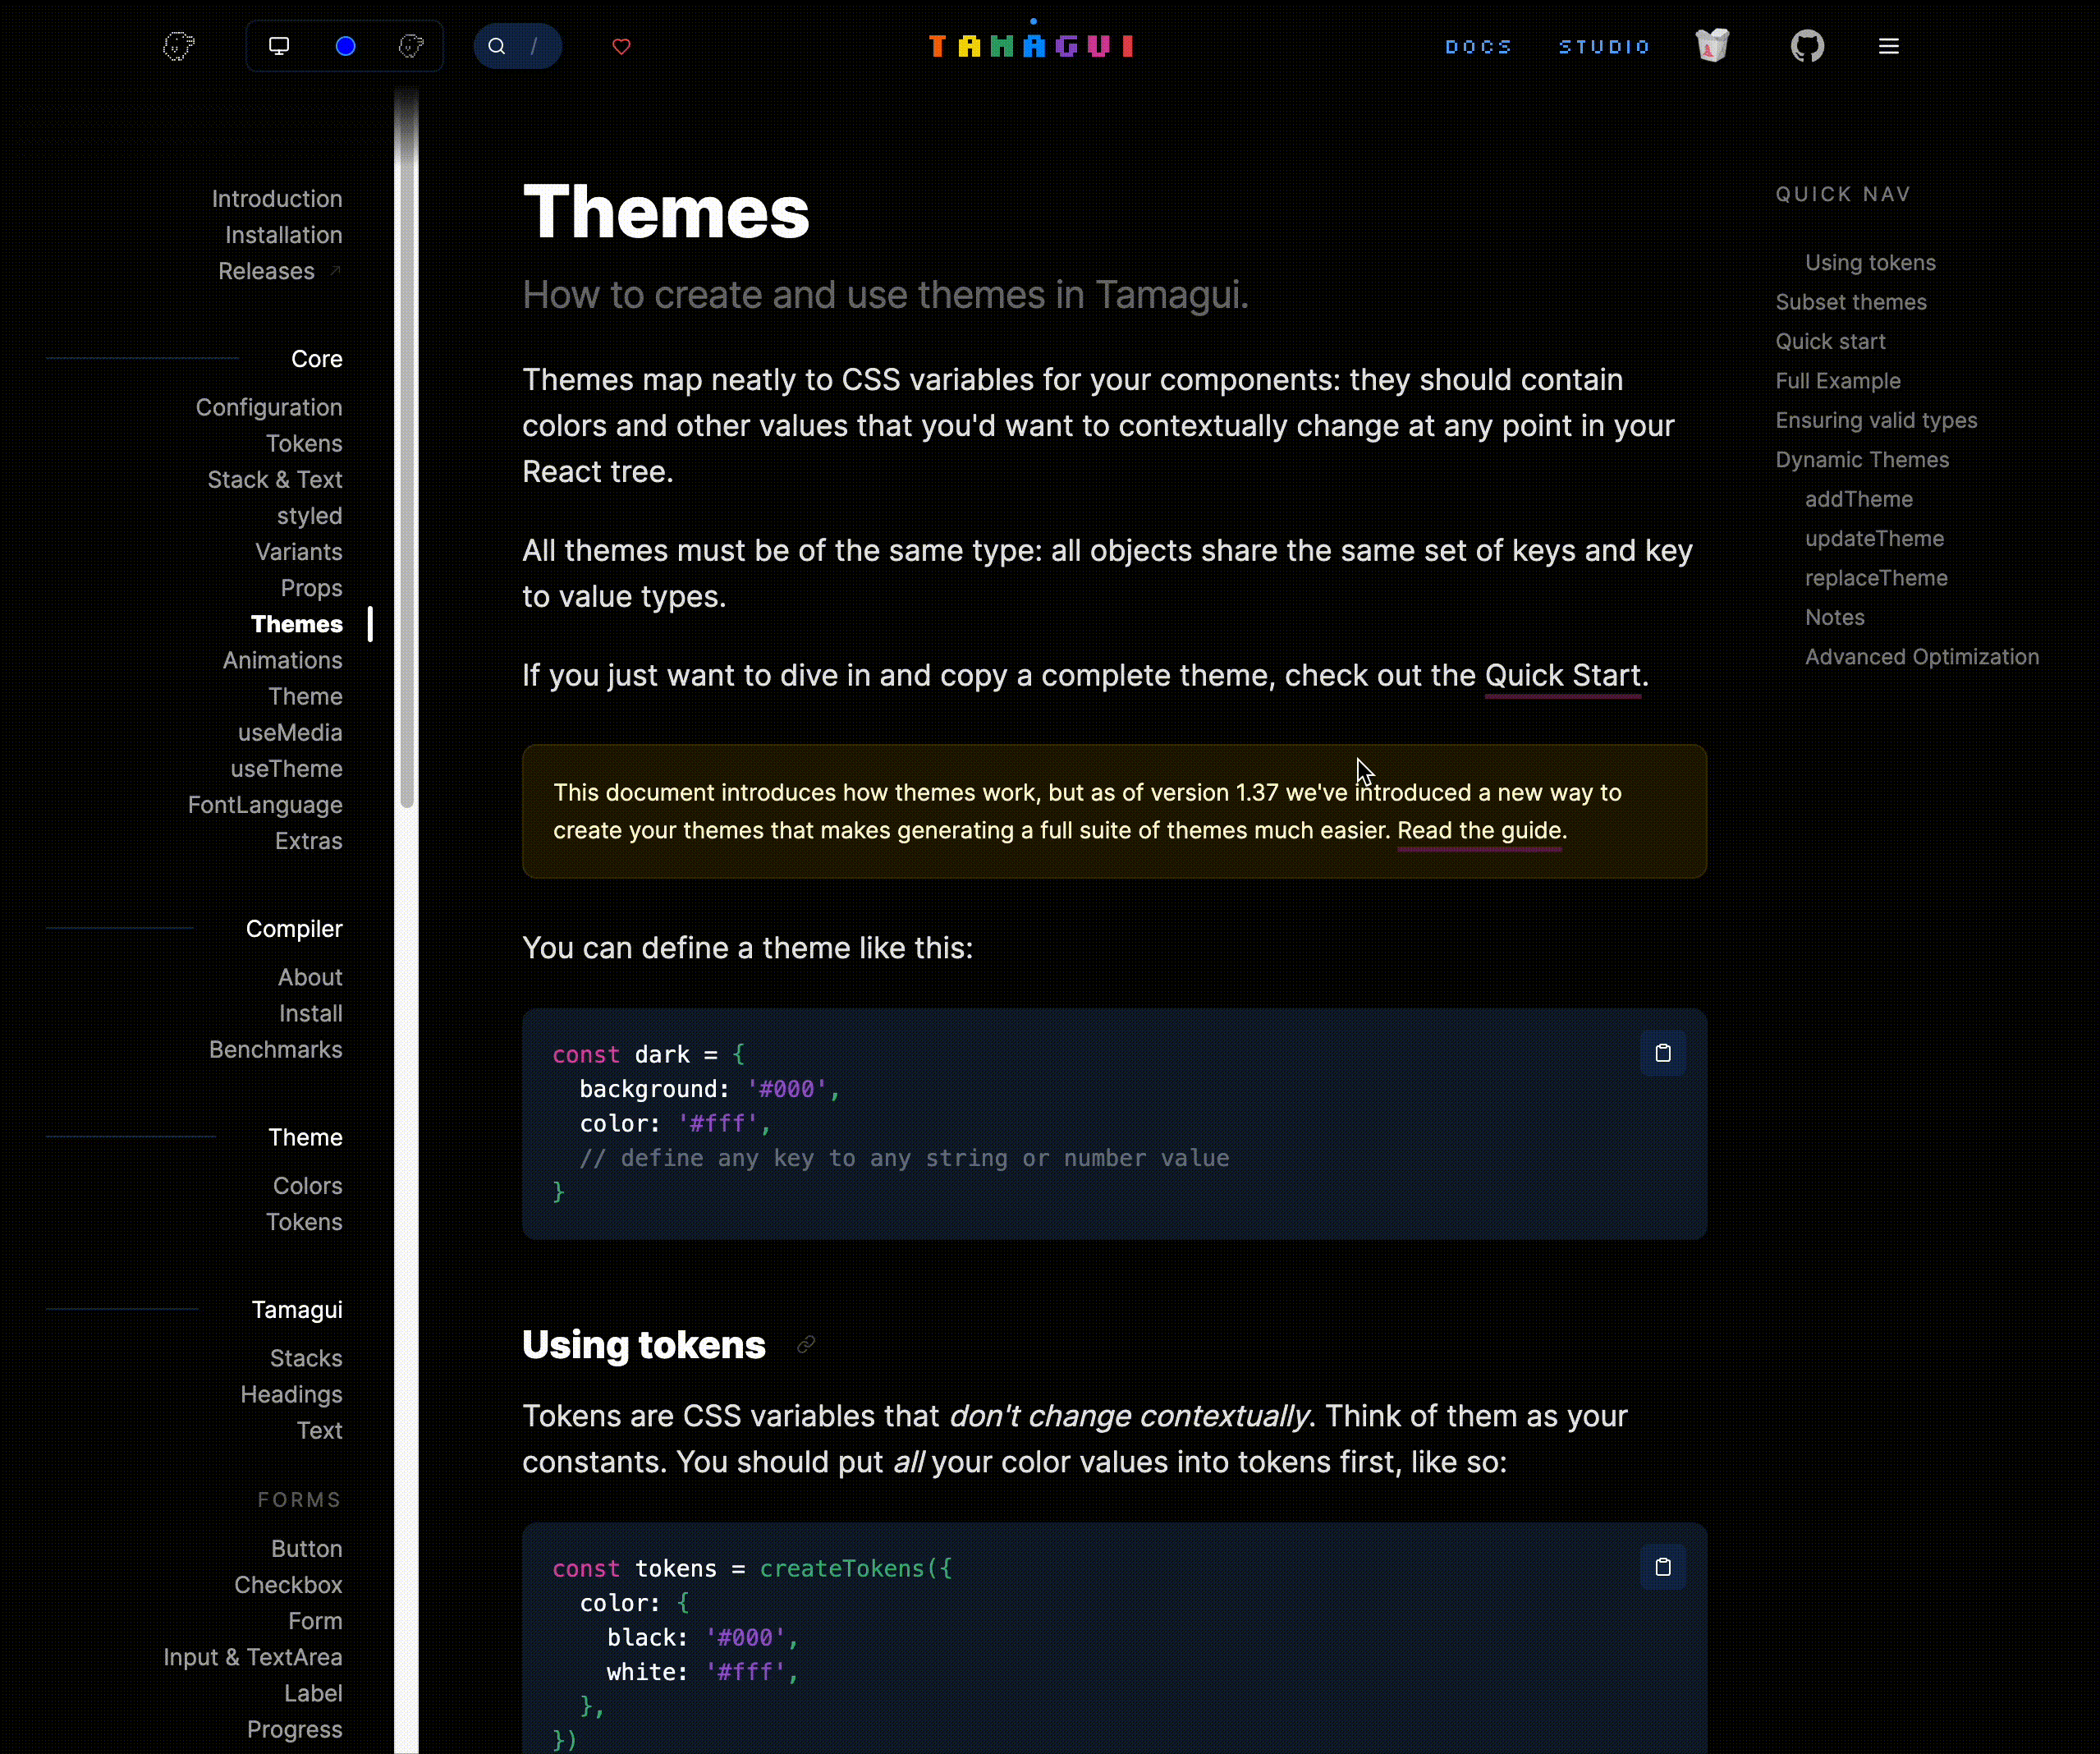Open the Compiler Install page

coord(310,1013)
